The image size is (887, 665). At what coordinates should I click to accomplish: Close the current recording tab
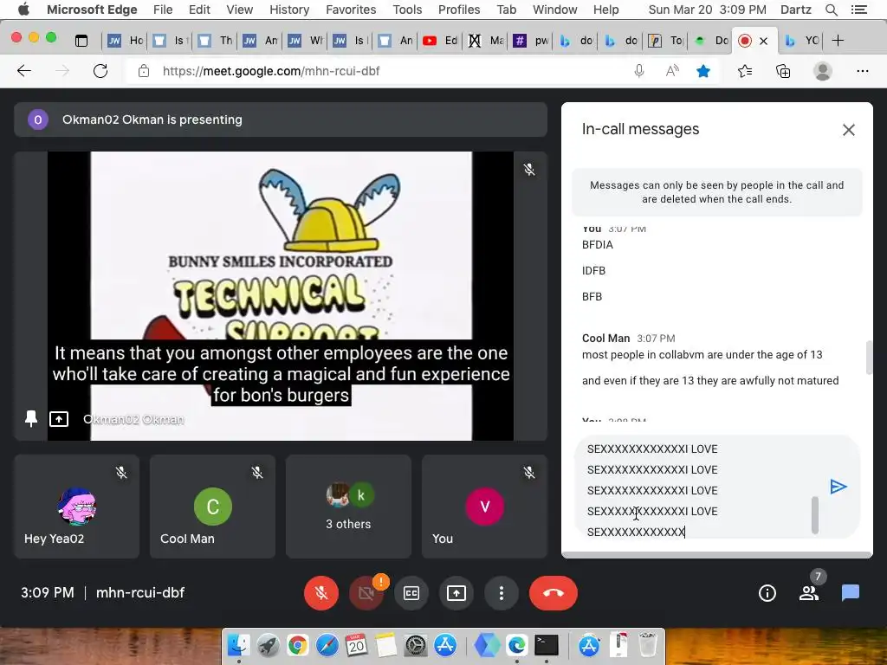(763, 41)
